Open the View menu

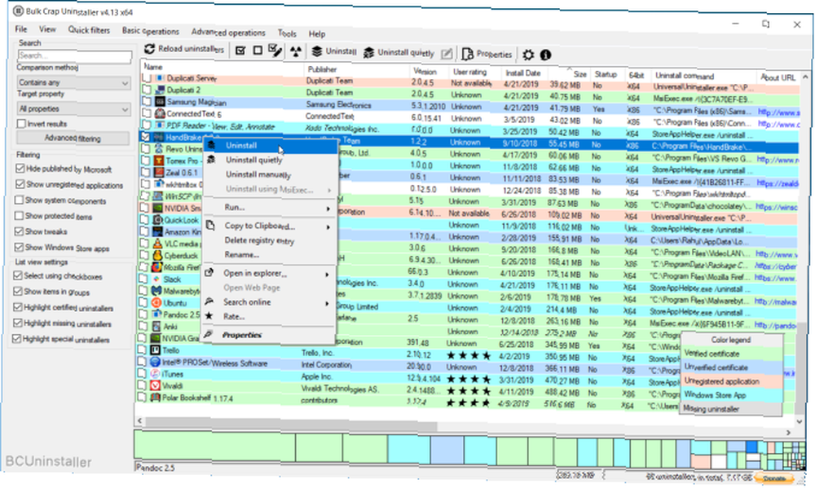pos(47,29)
